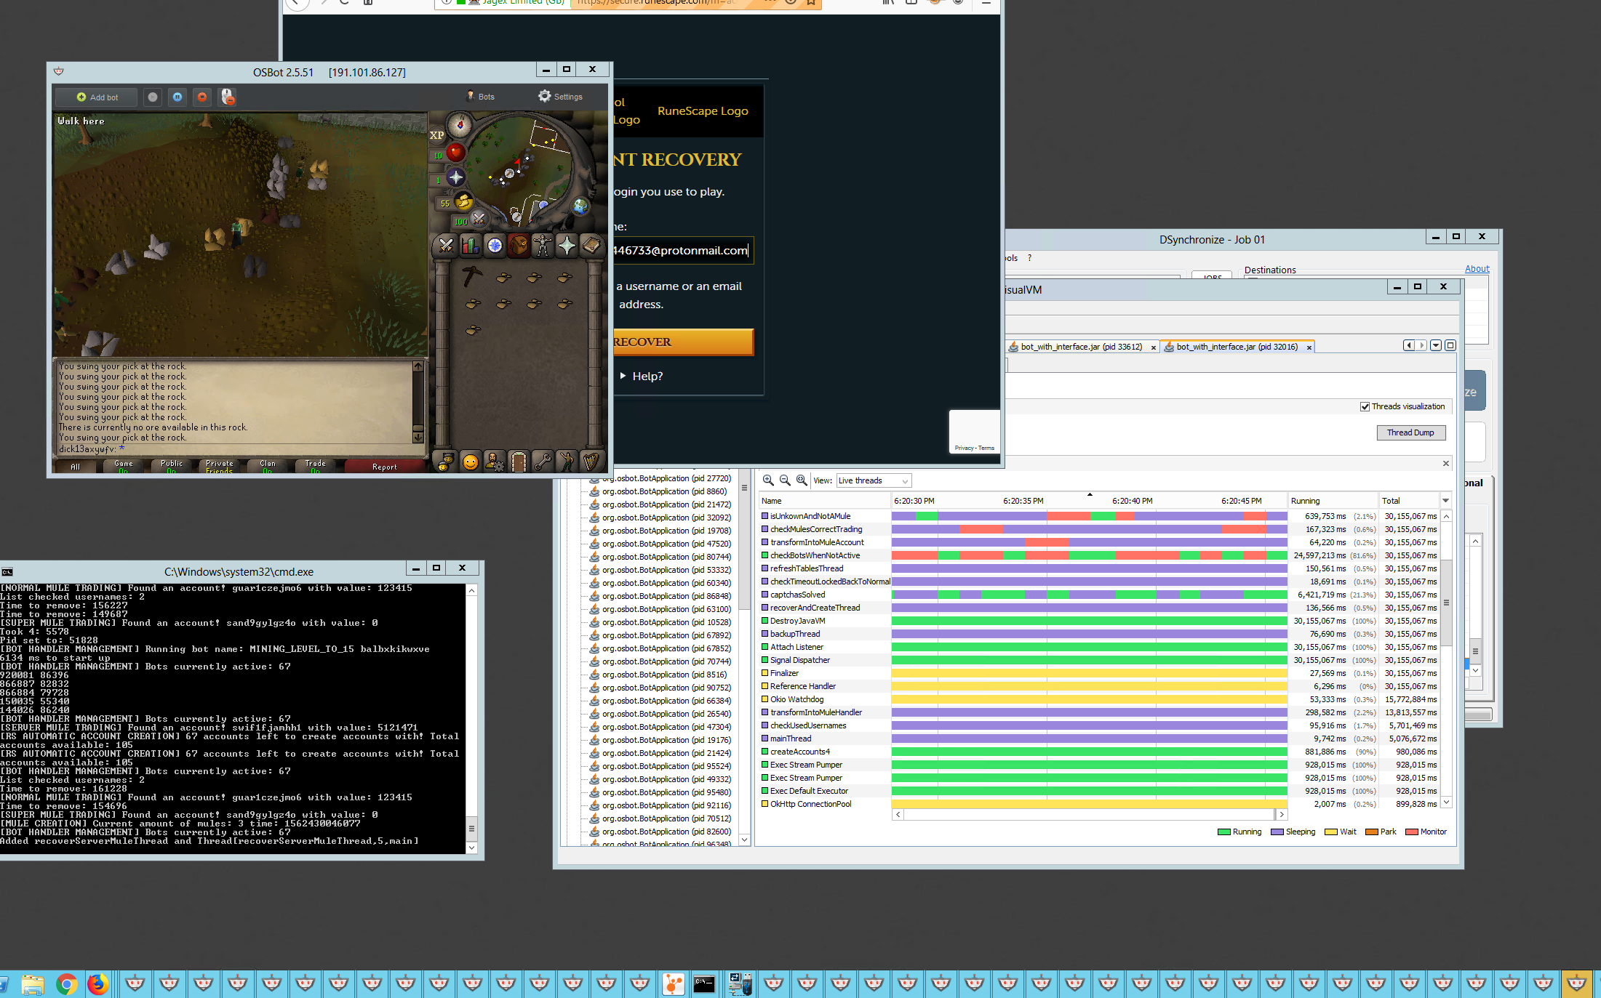Viewport: 1601px width, 998px height.
Task: Toggle the Threads visualization checkbox
Action: tap(1365, 407)
